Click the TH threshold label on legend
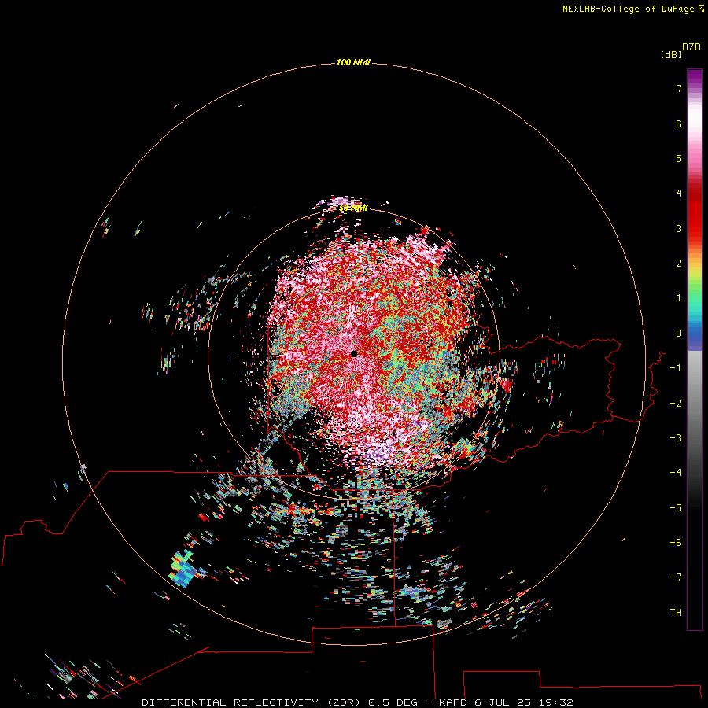 (676, 613)
